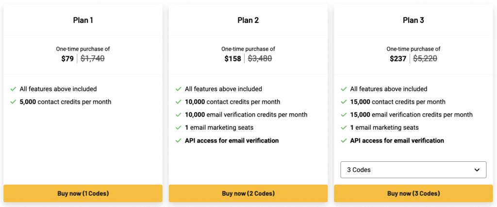
Task: Click checkmark by Plan 3 API access
Action: coord(344,141)
